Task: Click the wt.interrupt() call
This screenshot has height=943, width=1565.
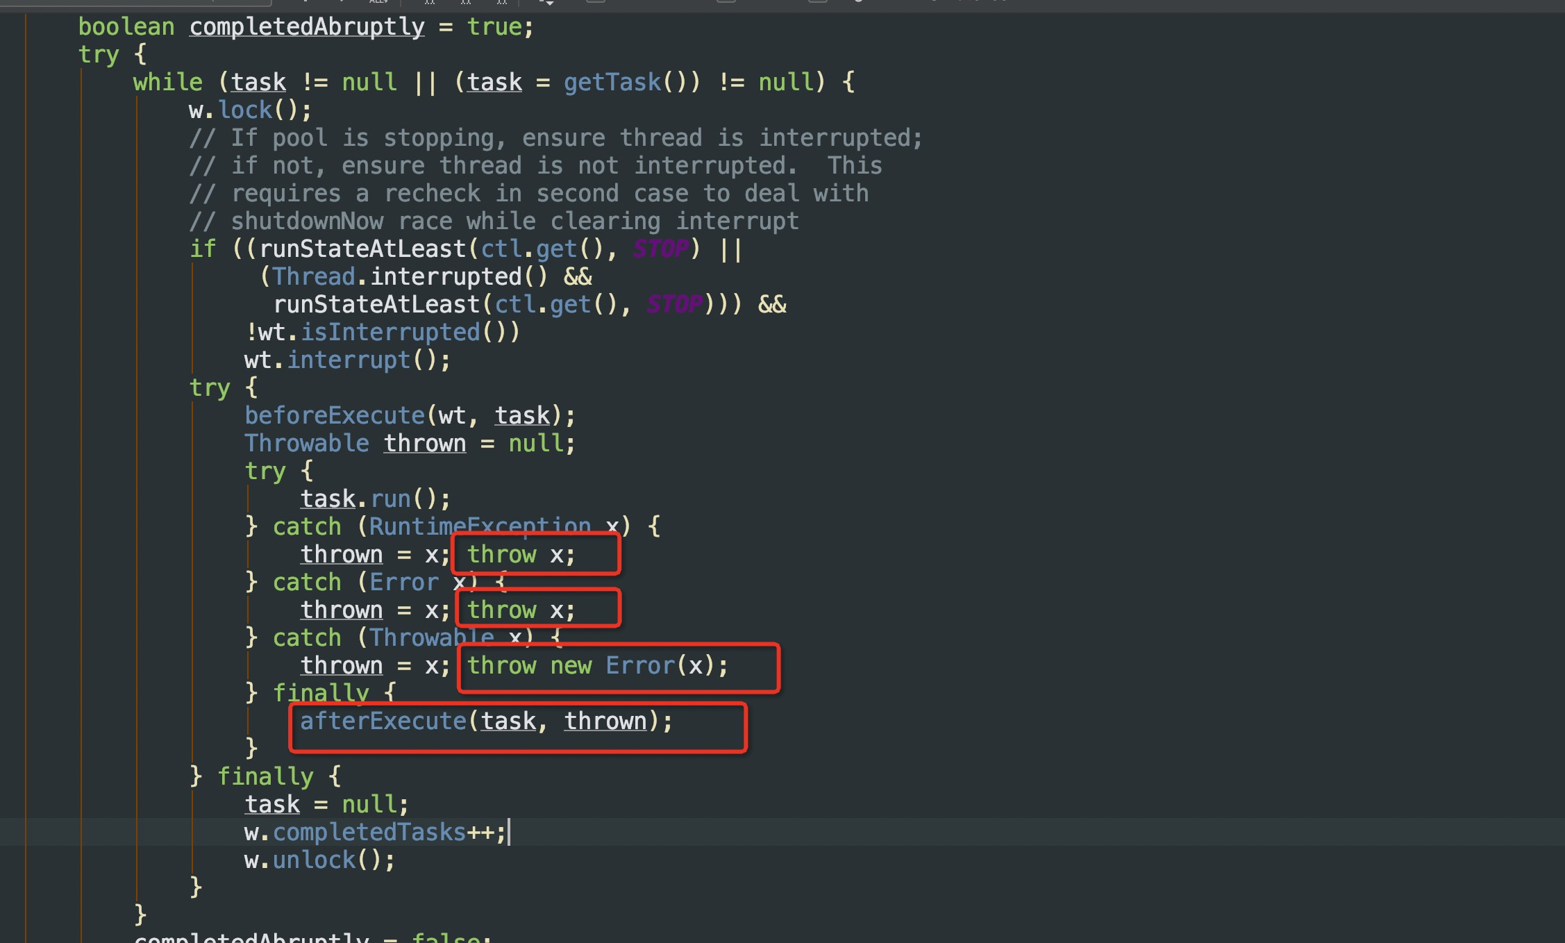Action: click(347, 360)
